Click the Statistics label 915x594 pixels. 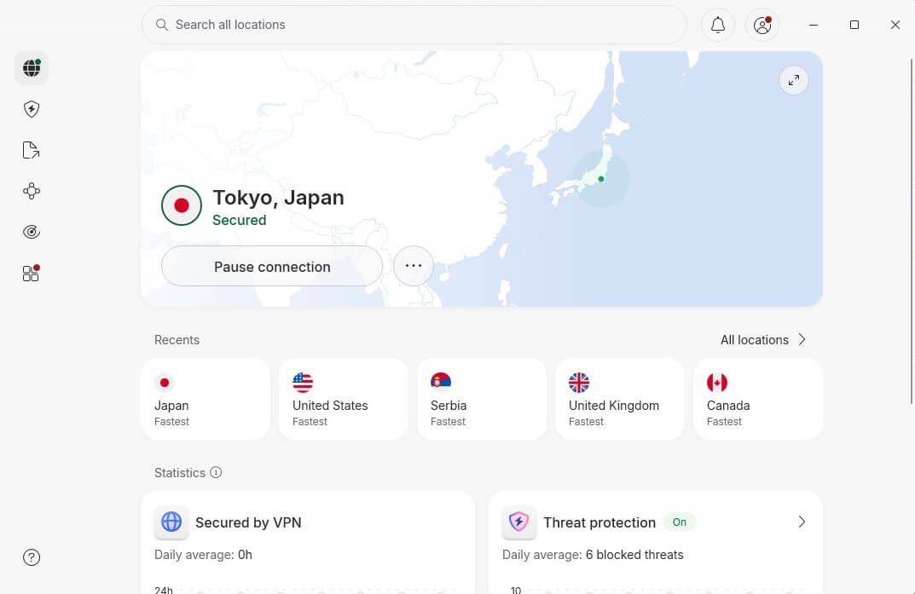tap(180, 473)
